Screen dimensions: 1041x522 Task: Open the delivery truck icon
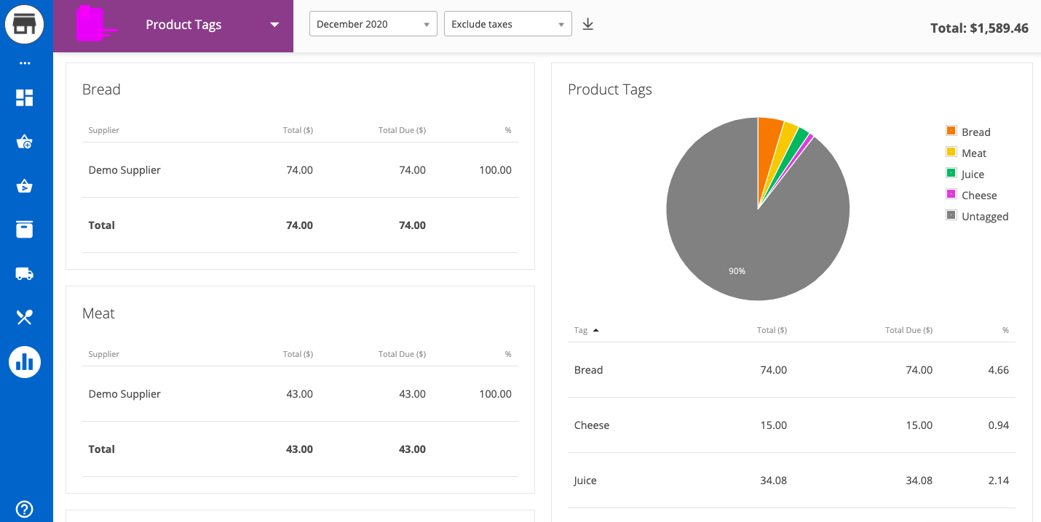(25, 273)
